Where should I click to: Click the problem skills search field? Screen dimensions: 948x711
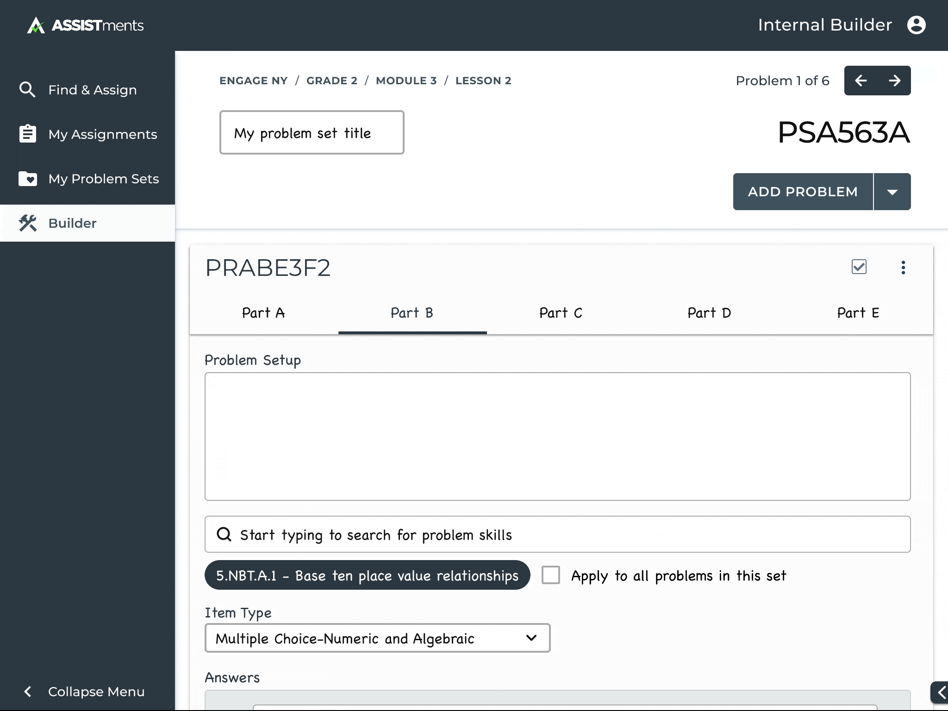(x=557, y=535)
